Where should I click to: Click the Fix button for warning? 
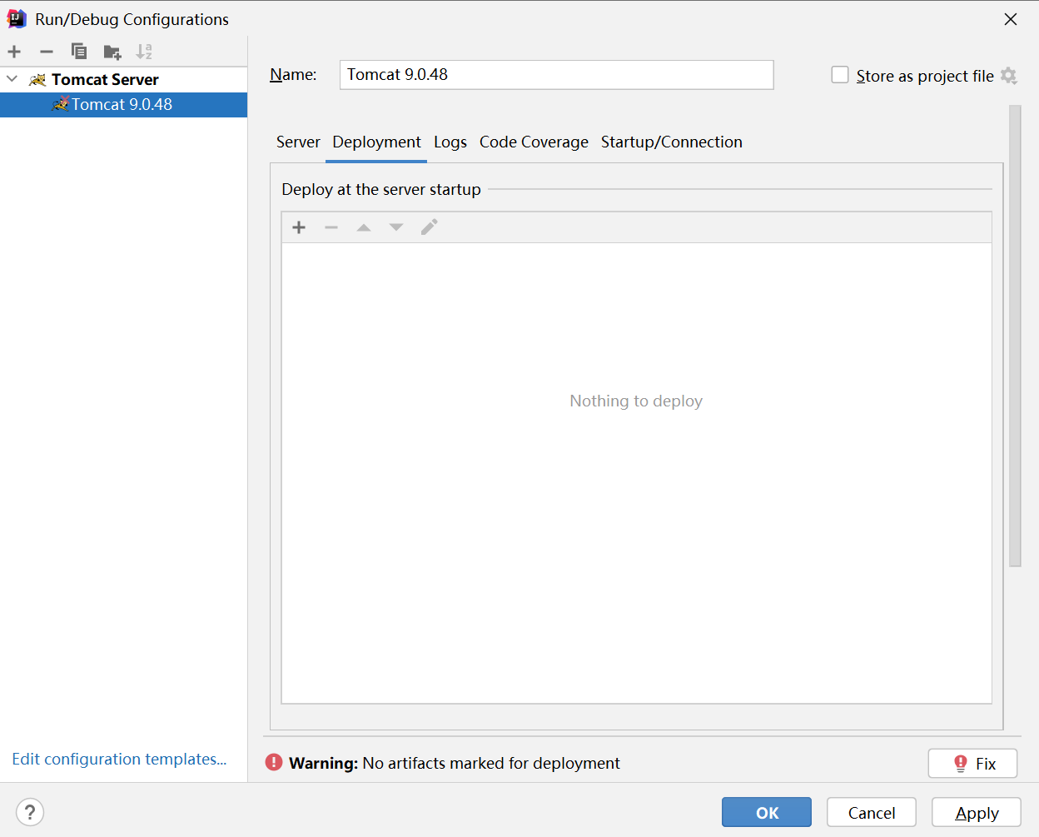[x=972, y=764]
